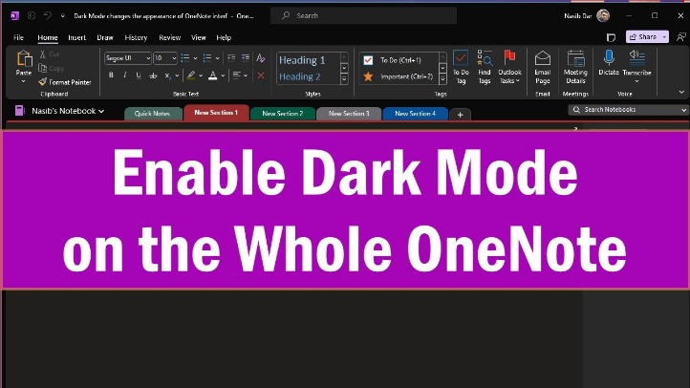Select the New Section 3 tab
Viewport: 690px width, 388px height.
pyautogui.click(x=349, y=114)
